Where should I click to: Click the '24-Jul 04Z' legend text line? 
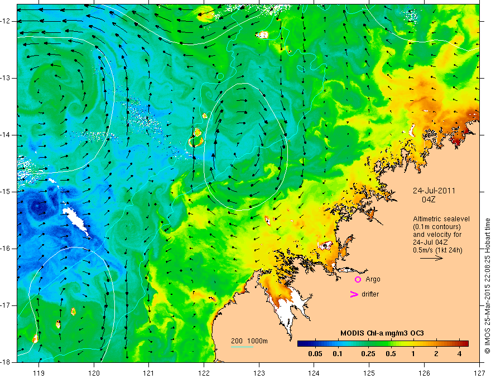(430, 242)
